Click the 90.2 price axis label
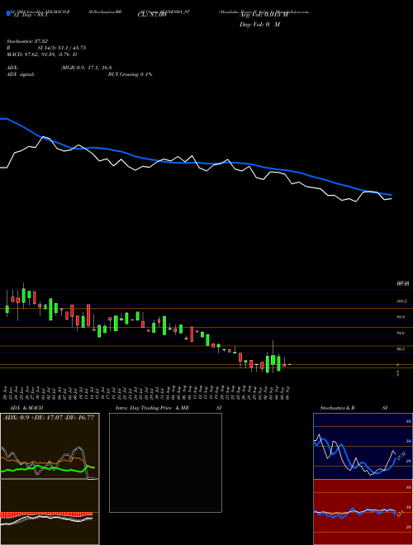The image size is (413, 545). [401, 349]
